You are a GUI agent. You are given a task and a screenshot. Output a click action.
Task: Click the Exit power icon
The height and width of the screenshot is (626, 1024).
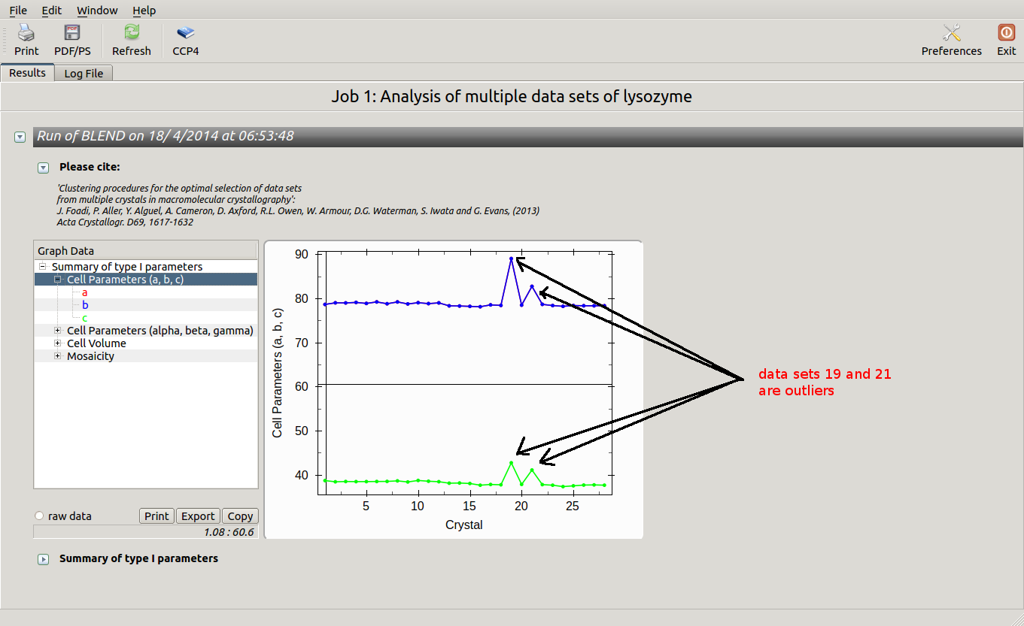pyautogui.click(x=1006, y=32)
